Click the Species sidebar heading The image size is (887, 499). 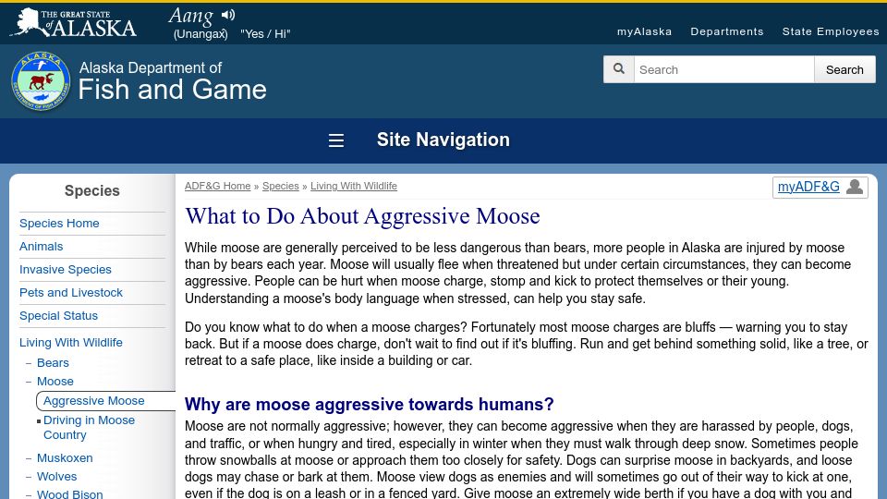pyautogui.click(x=92, y=191)
